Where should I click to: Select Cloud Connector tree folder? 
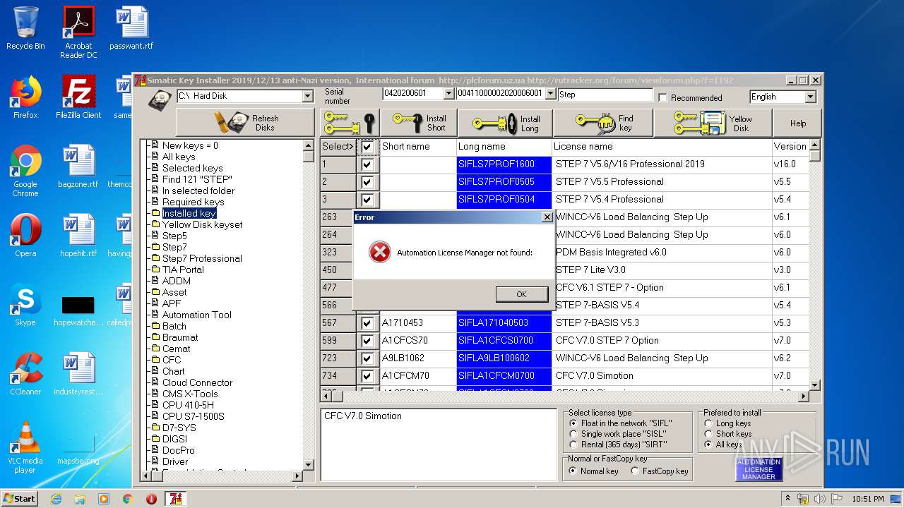[197, 382]
